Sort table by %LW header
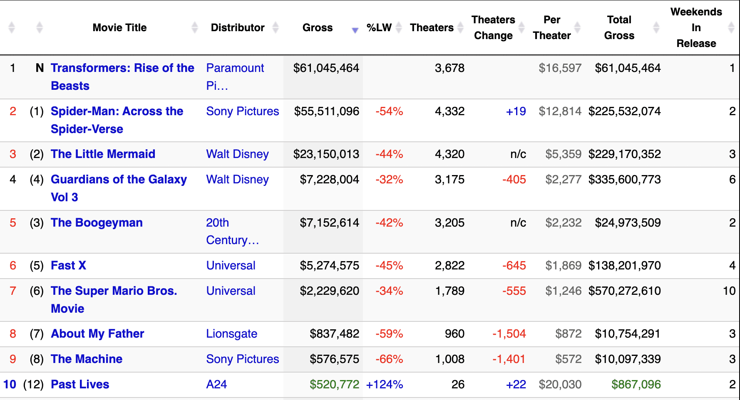 pyautogui.click(x=379, y=27)
